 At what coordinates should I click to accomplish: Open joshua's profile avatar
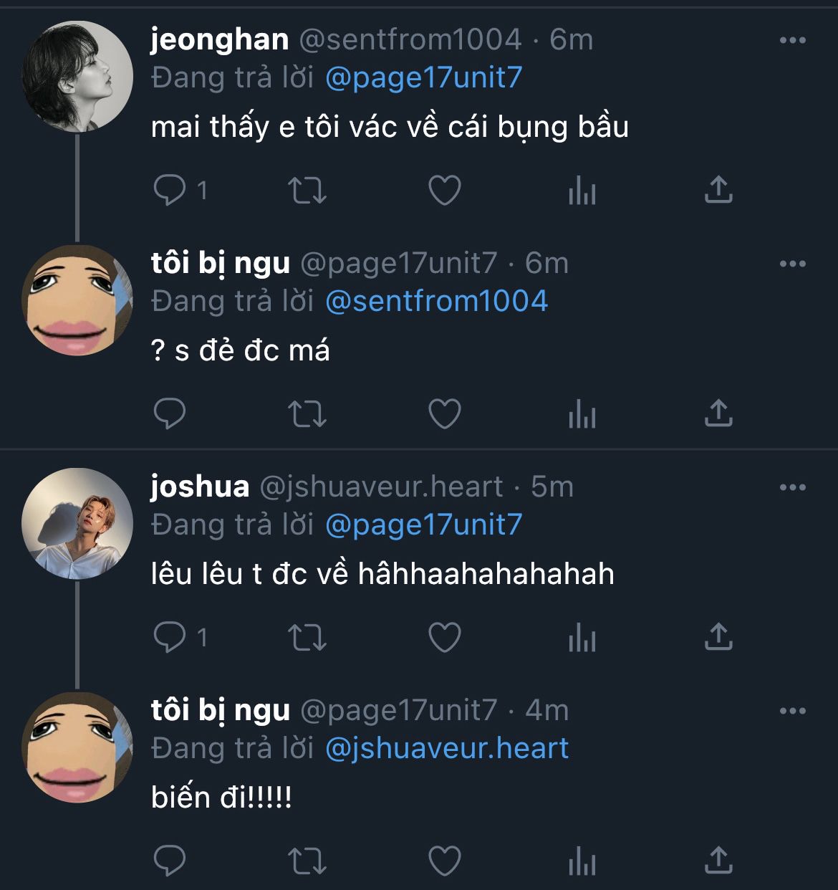pos(77,524)
